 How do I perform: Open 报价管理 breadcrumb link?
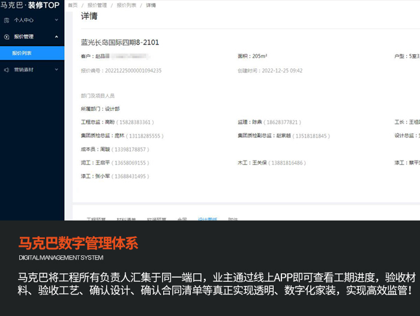point(98,5)
